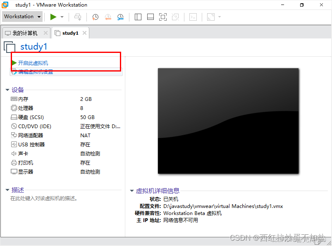Minimize the VMware Workstation window
The height and width of the screenshot is (246, 332).
pos(282,5)
